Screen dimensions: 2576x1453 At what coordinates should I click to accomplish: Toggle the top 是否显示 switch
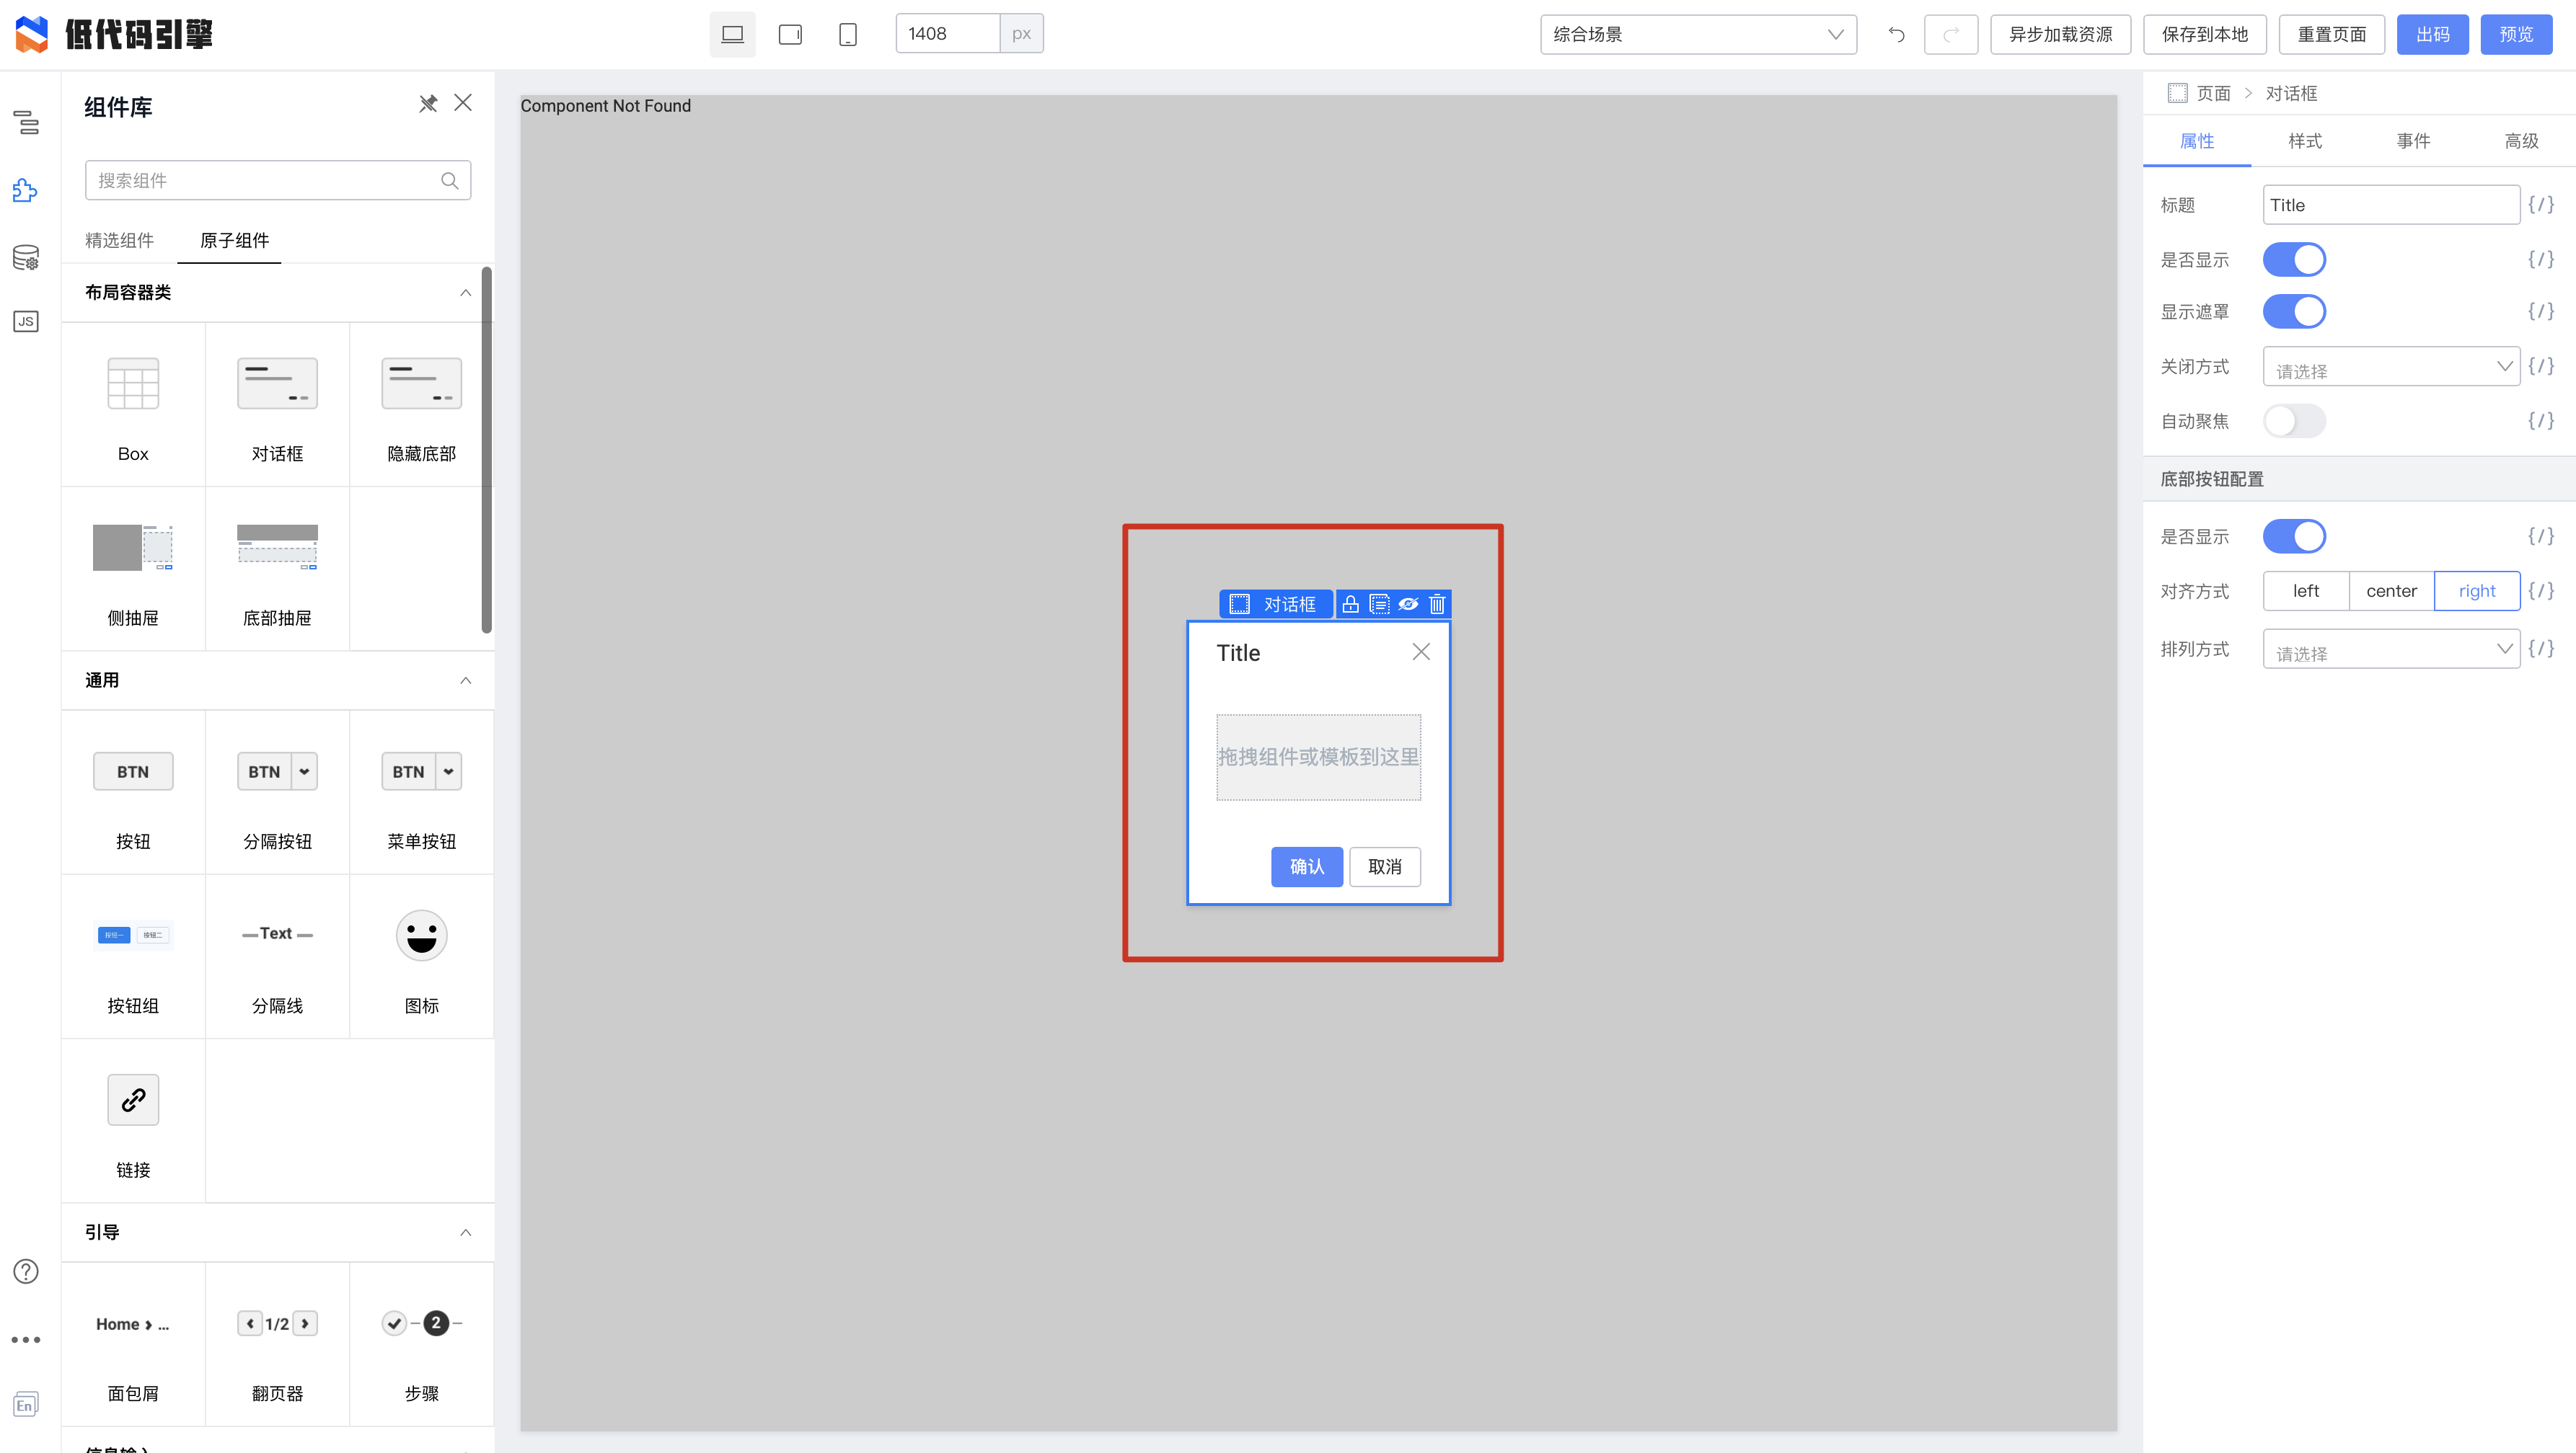click(x=2294, y=259)
